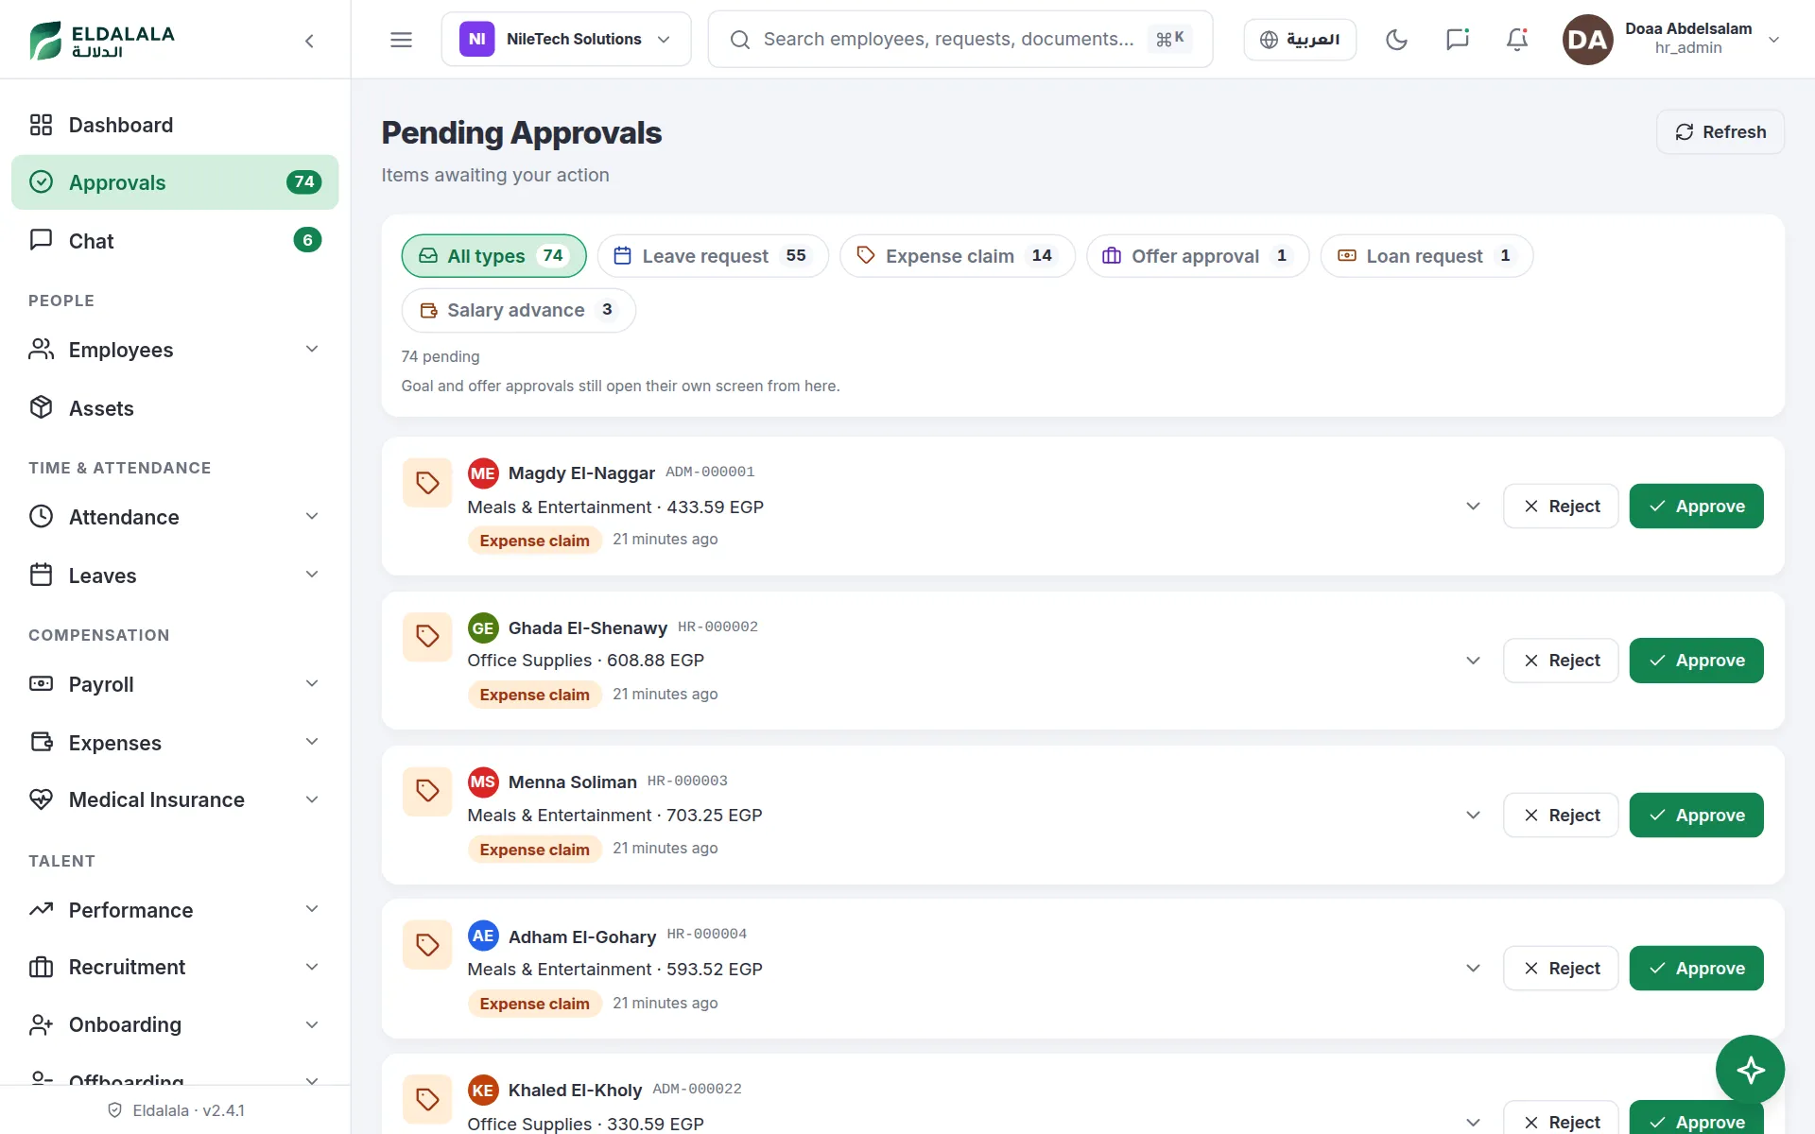Click the Recruitment briefcase icon
The width and height of the screenshot is (1815, 1134).
[x=41, y=967]
